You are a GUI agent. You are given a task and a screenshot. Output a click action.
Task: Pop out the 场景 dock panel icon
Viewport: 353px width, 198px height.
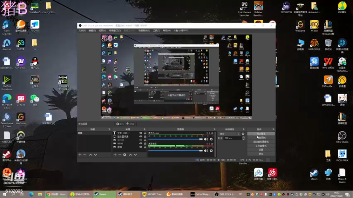109,129
